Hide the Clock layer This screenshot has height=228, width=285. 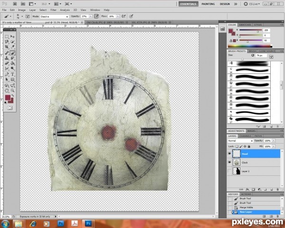[229, 162]
